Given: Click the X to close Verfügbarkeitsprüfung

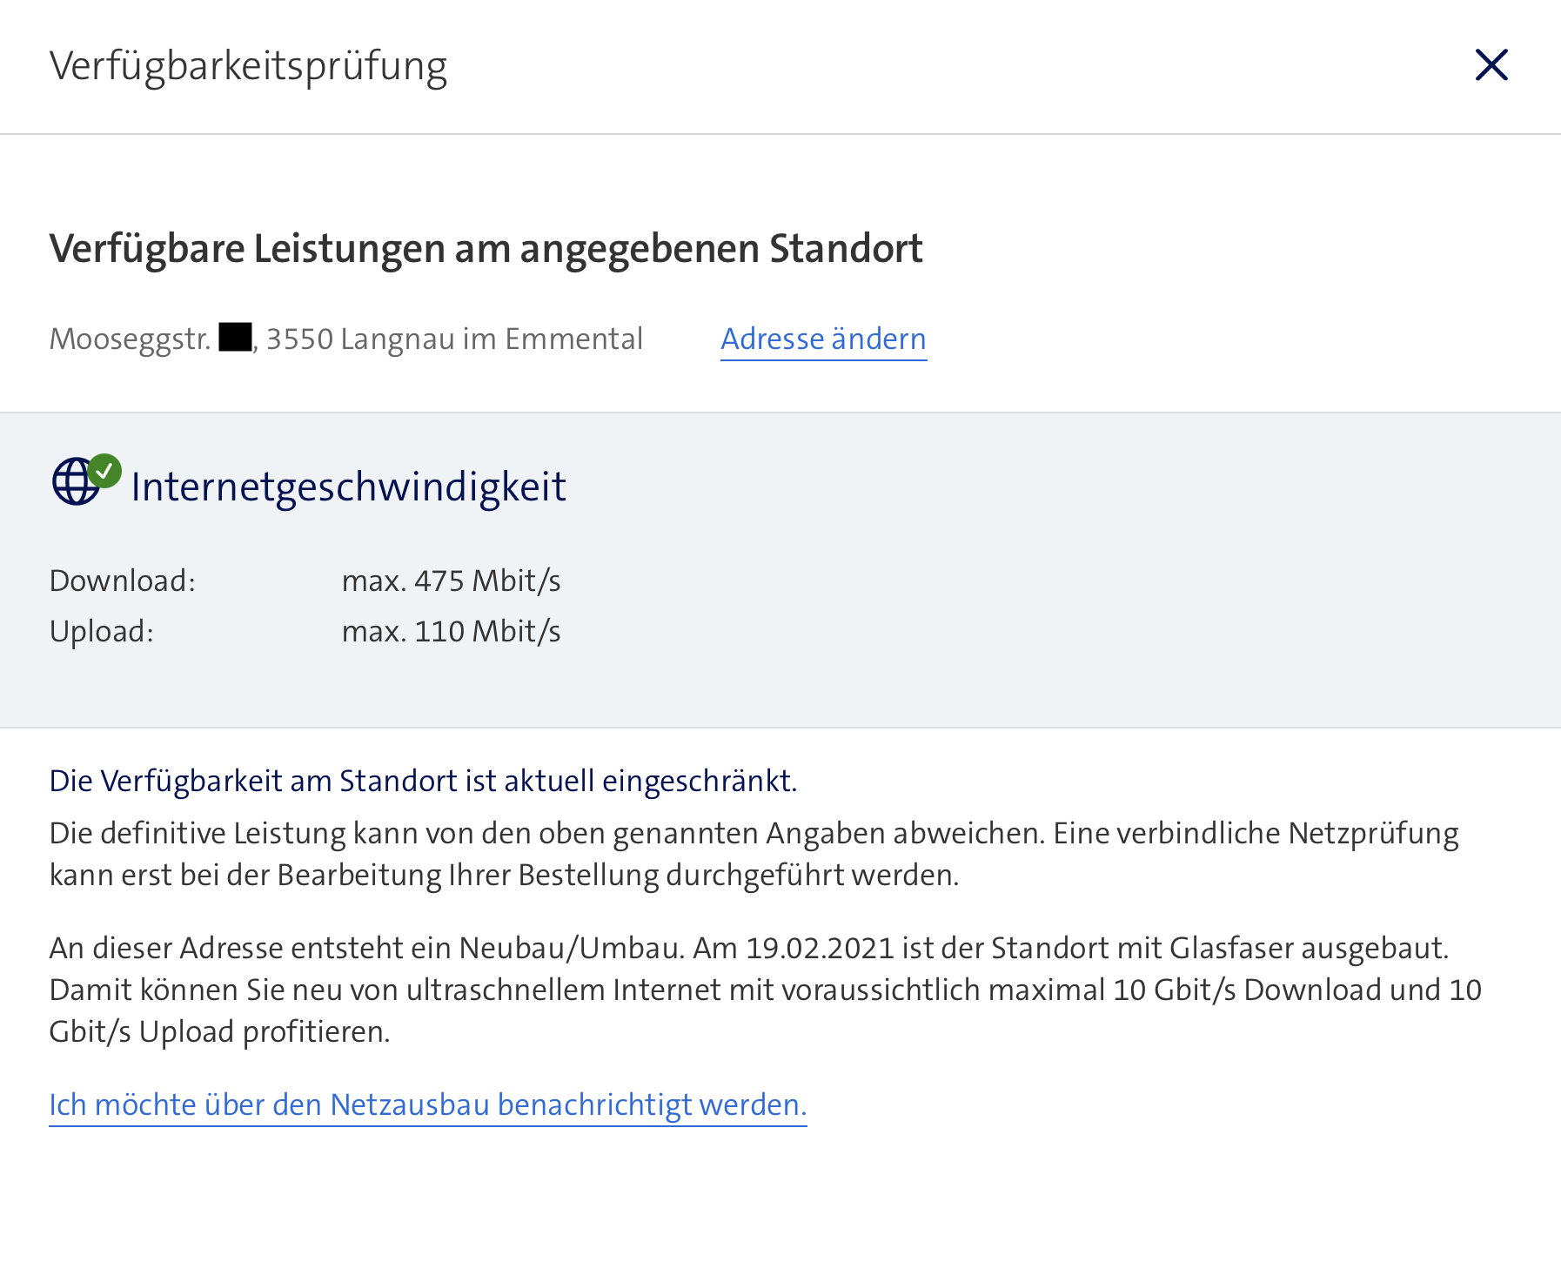Looking at the screenshot, I should (1491, 65).
